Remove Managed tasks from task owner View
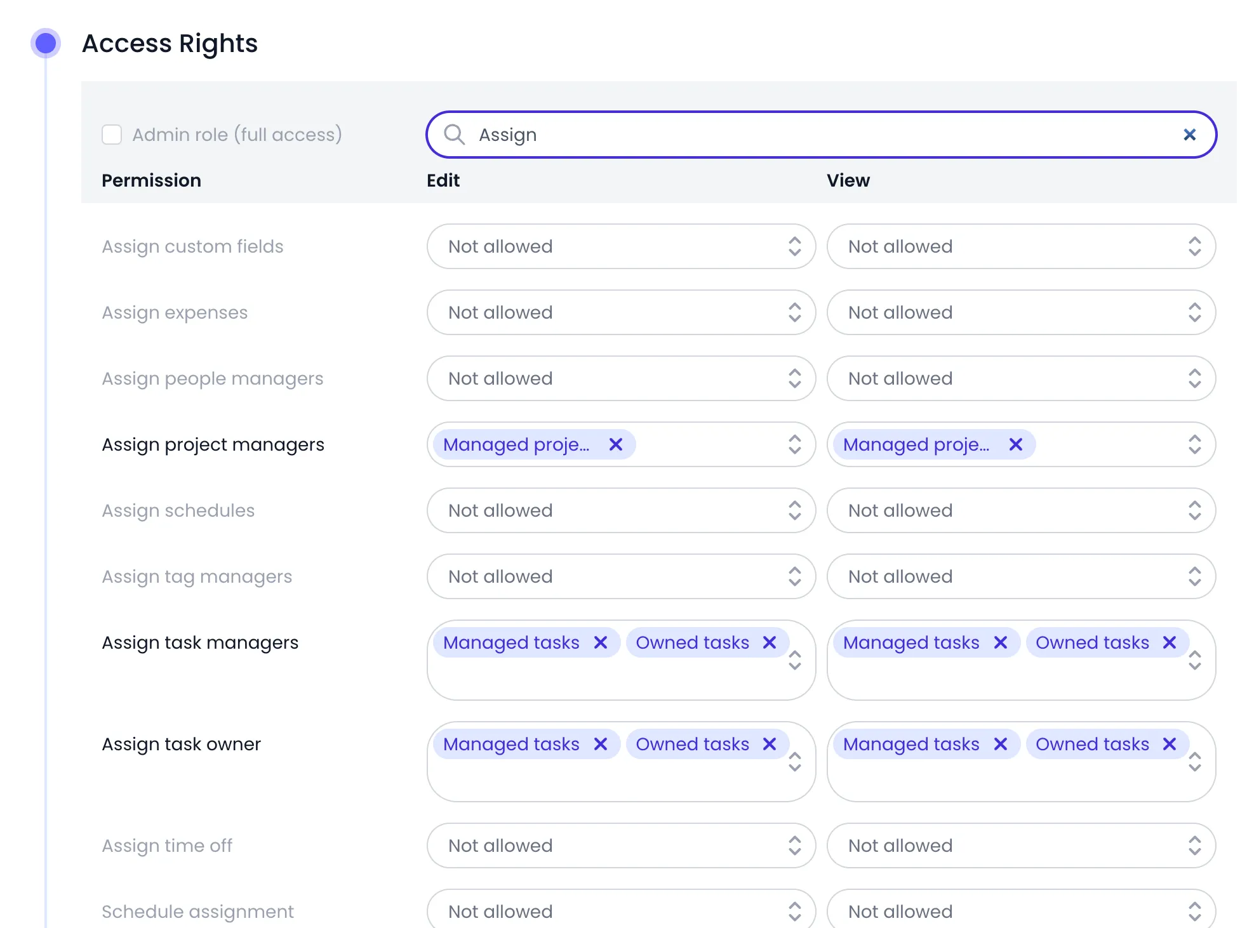Screen dimensions: 1247x928 (x=1000, y=744)
